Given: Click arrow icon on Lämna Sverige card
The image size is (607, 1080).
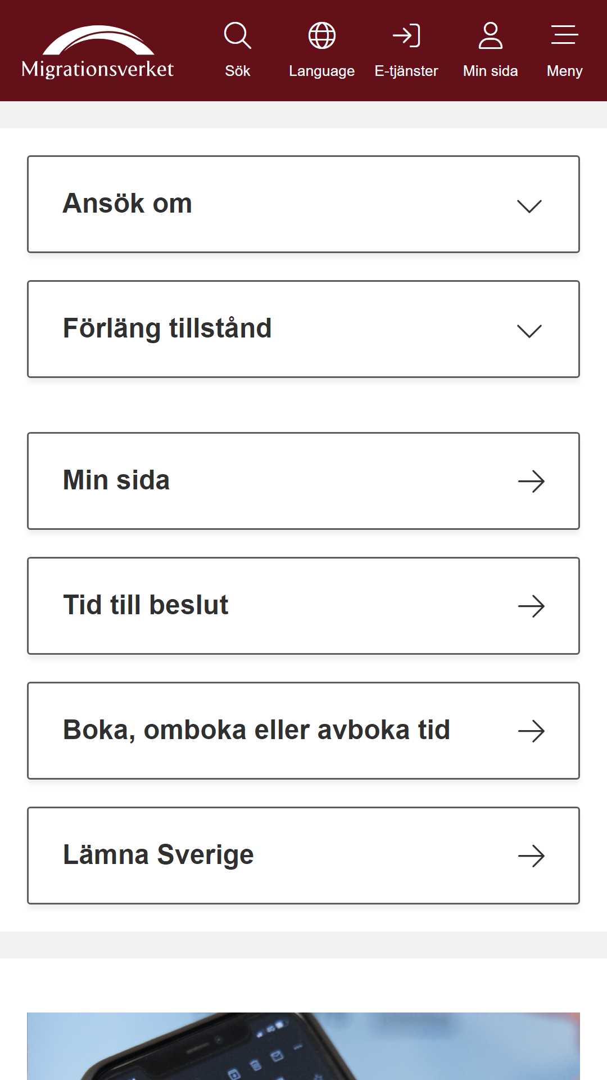Looking at the screenshot, I should pyautogui.click(x=531, y=856).
